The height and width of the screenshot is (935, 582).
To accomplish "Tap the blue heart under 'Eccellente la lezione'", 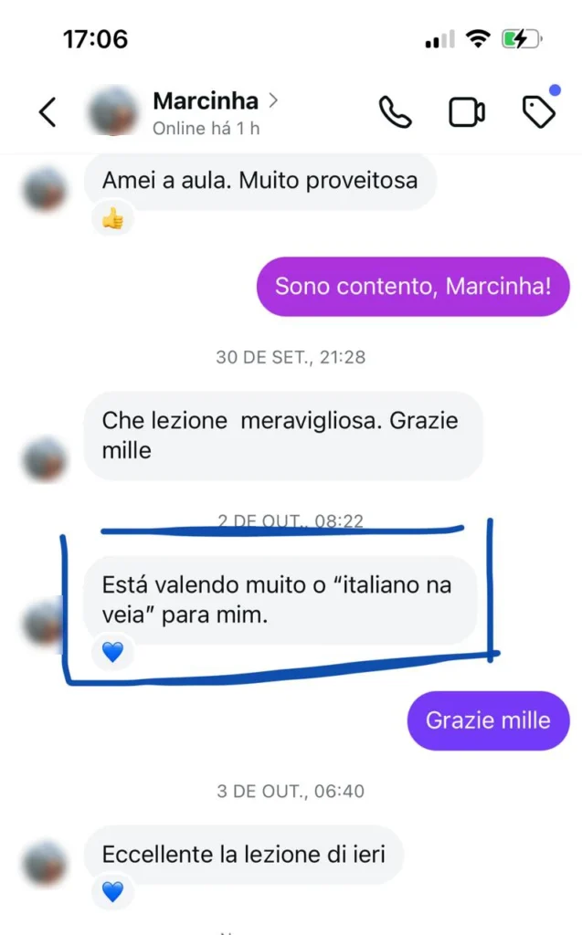I will coord(112,892).
